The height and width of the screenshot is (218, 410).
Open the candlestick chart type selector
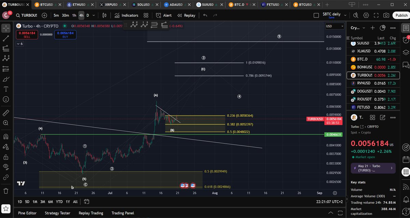click(105, 15)
